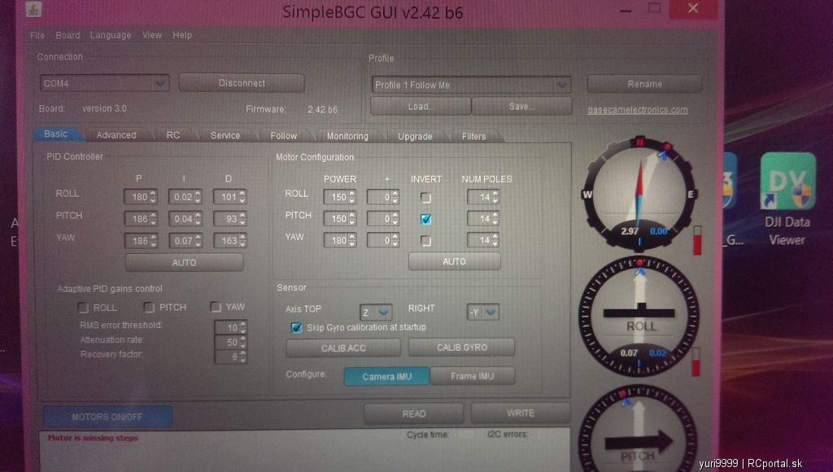833x472 pixels.
Task: Click the MOTORS ON/OFF button
Action: click(x=107, y=417)
